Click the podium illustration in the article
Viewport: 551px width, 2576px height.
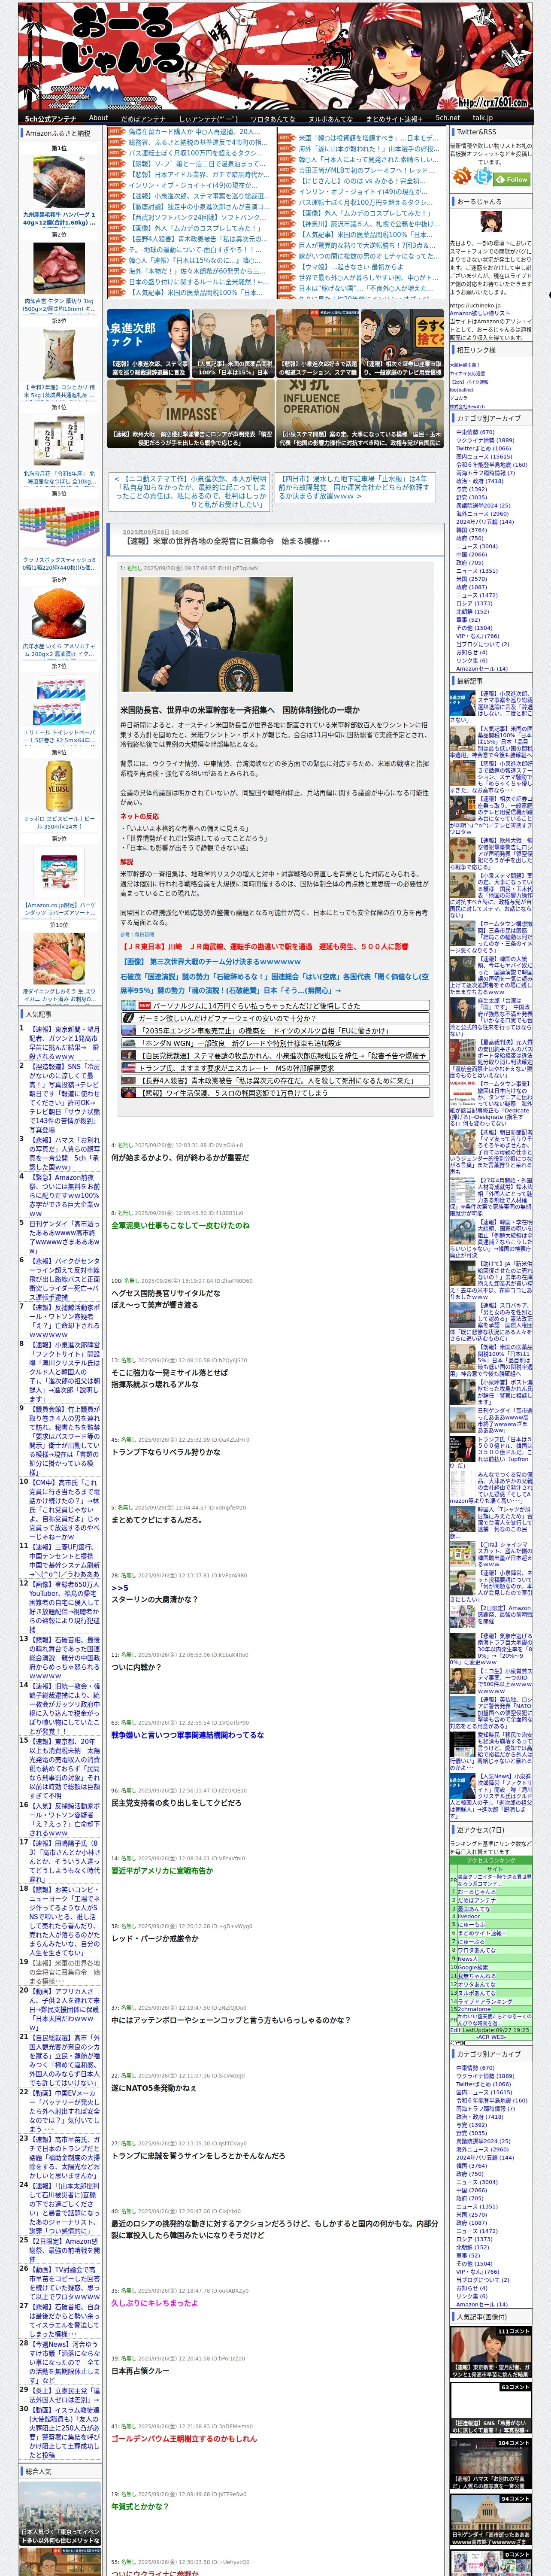click(x=207, y=634)
